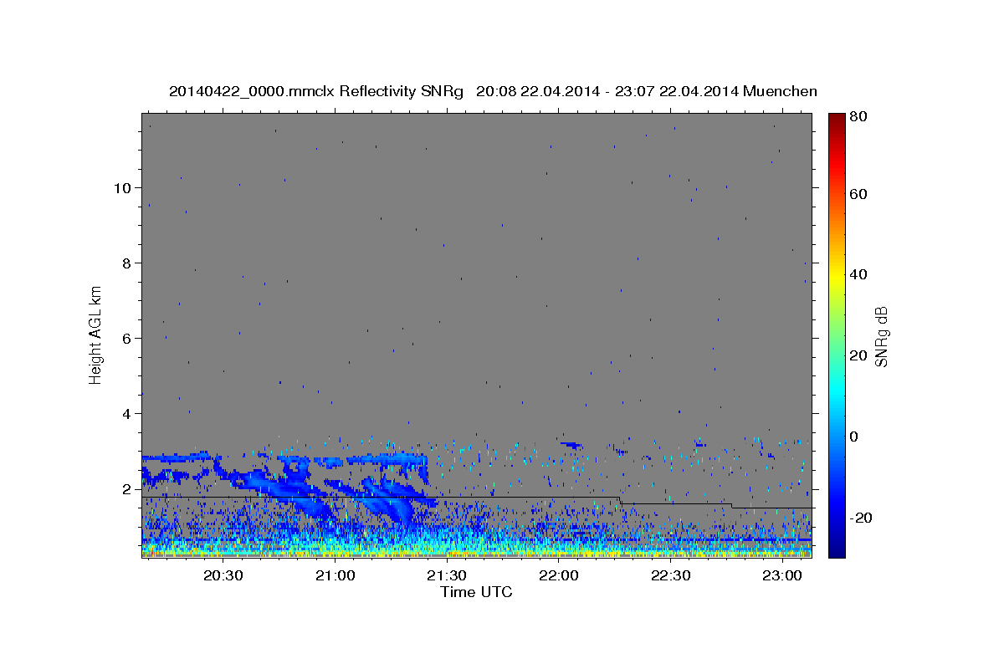Click the colorbar value 0
1004x669 pixels.
[x=856, y=437]
